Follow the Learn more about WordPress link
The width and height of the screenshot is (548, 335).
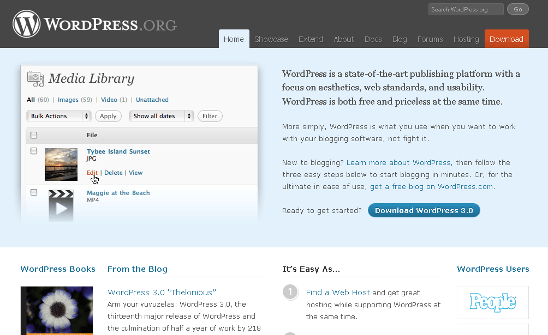coord(398,163)
